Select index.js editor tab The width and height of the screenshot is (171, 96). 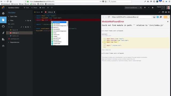click(x=50, y=12)
